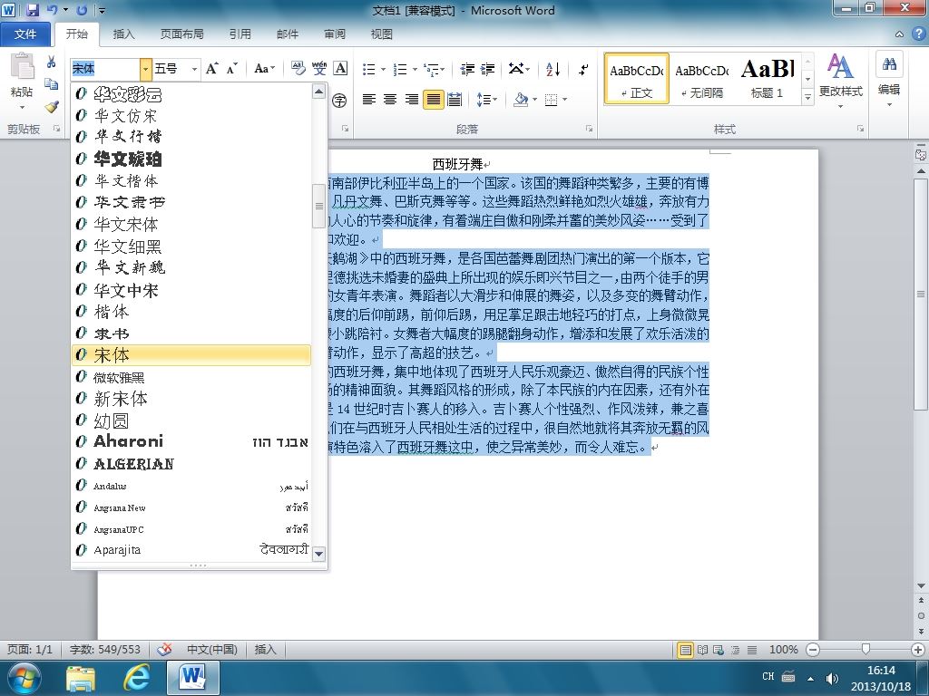Open the Windows Start button

click(x=24, y=678)
